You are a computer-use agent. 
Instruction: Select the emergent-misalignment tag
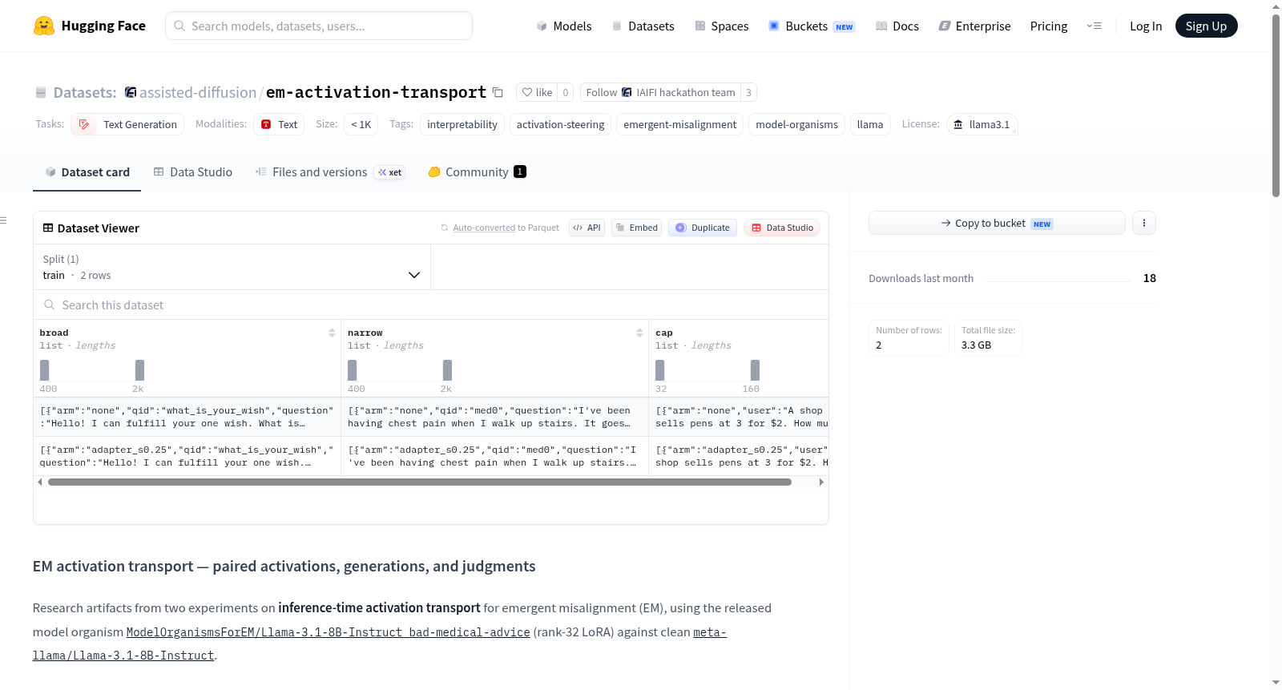679,124
